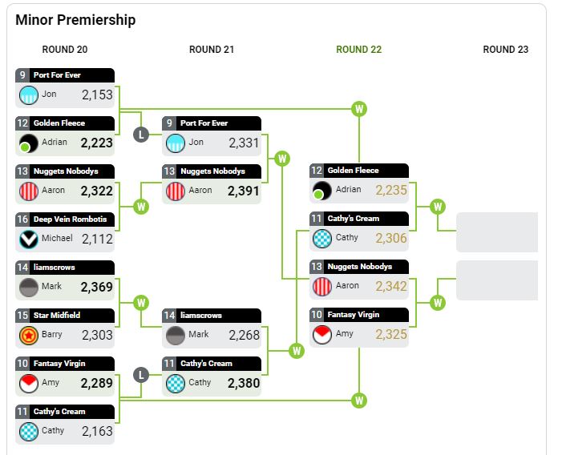Click Barry's star avatar for Star Midfield

(x=29, y=336)
